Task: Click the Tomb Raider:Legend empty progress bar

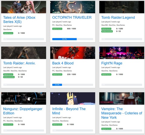Action: tap(122, 39)
